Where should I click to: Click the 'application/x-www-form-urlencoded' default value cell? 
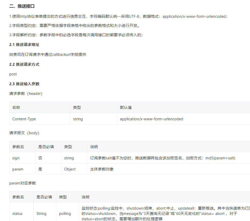[184, 119]
